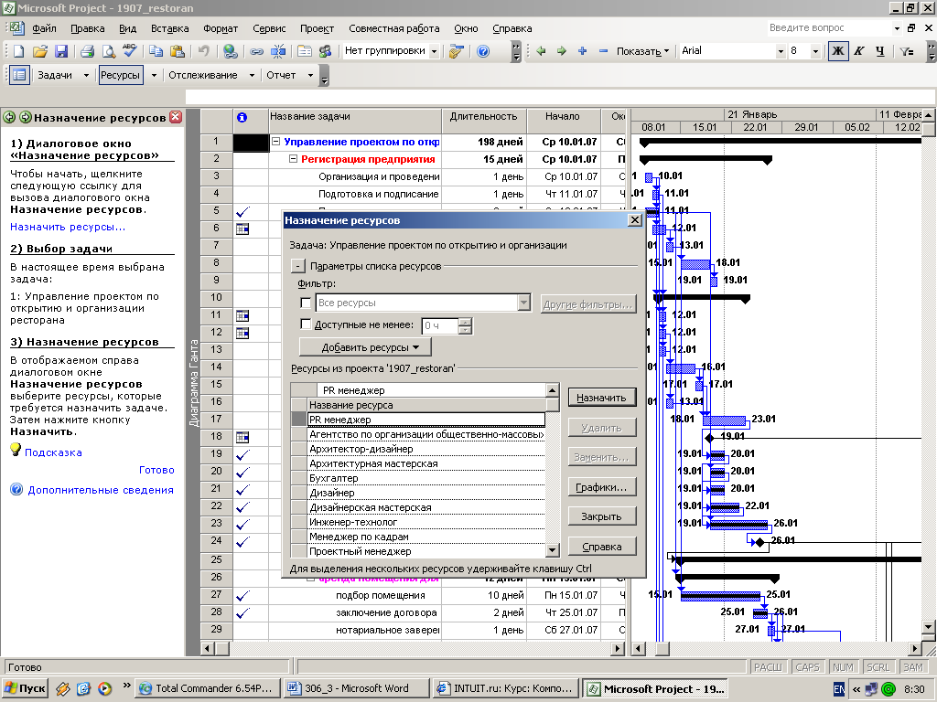Outdent task with green left arrow

[542, 51]
